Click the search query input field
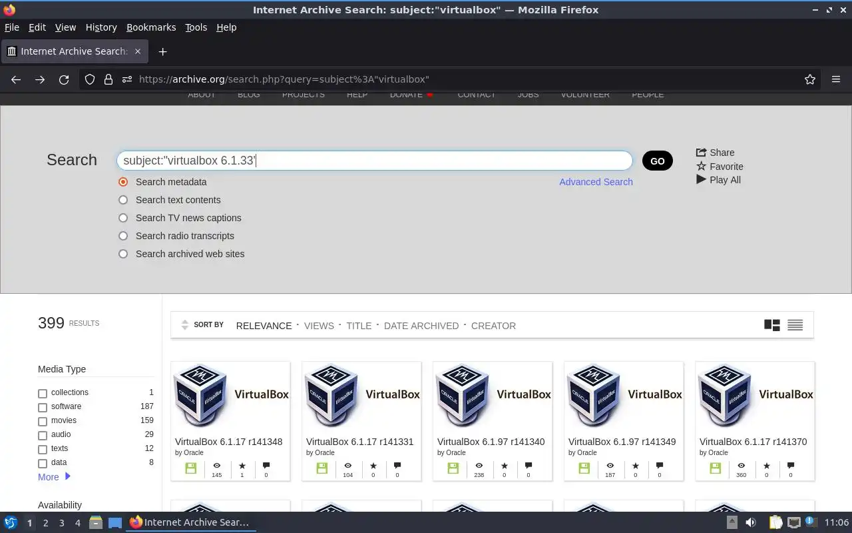Image resolution: width=852 pixels, height=533 pixels. click(374, 161)
